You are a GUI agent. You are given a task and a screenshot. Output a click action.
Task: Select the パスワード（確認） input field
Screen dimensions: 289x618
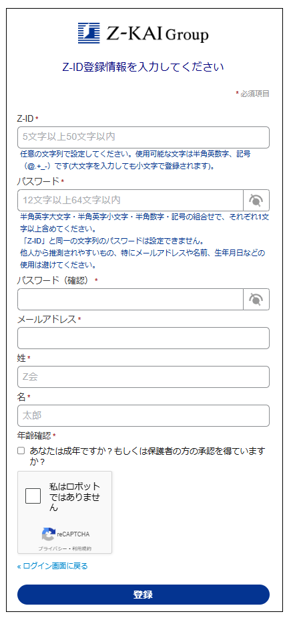tap(131, 300)
